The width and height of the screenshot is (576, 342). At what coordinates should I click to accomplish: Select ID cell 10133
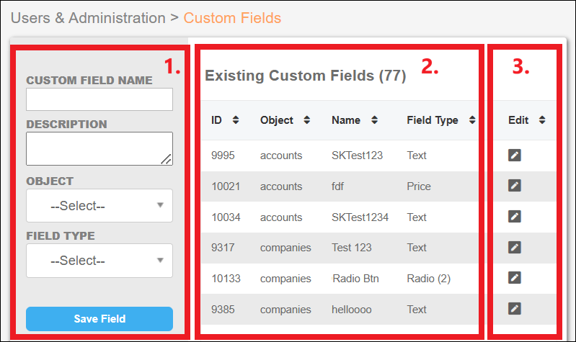[226, 279]
